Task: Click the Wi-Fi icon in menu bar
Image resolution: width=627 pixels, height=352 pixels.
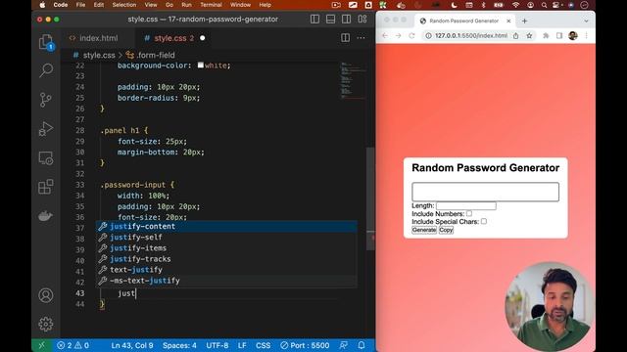Action: tap(516, 5)
